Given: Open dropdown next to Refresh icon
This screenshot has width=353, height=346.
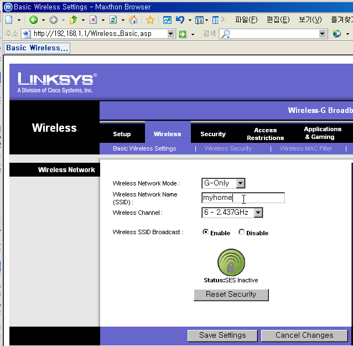Looking at the screenshot, I should (123, 20).
